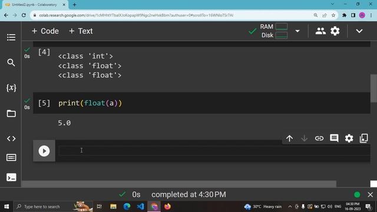Add a new Text cell
Screen dimensions: 377x212
[x=81, y=31]
